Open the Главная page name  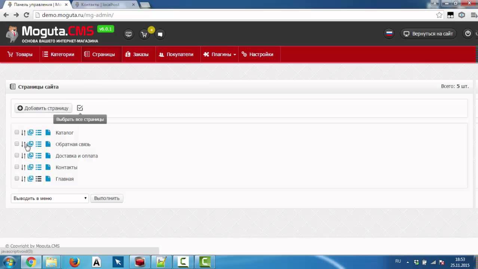pos(64,179)
